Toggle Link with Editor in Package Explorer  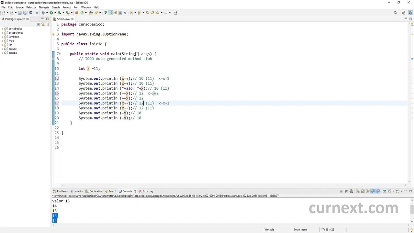coord(43,24)
